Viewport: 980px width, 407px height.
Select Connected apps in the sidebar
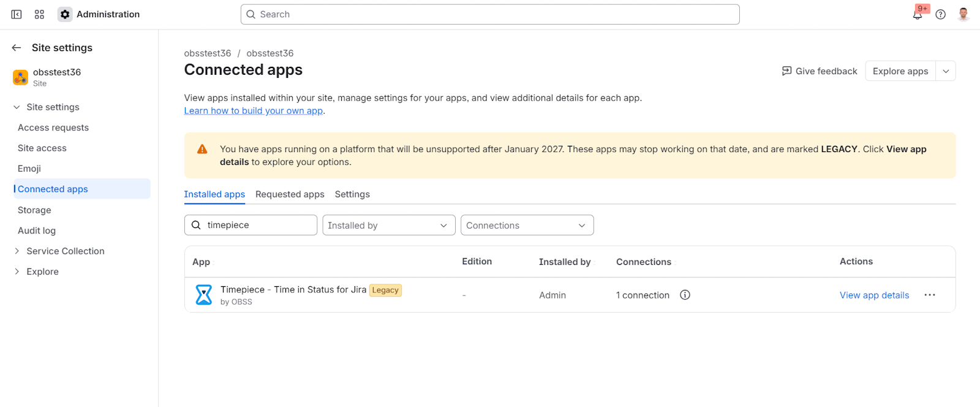point(82,189)
